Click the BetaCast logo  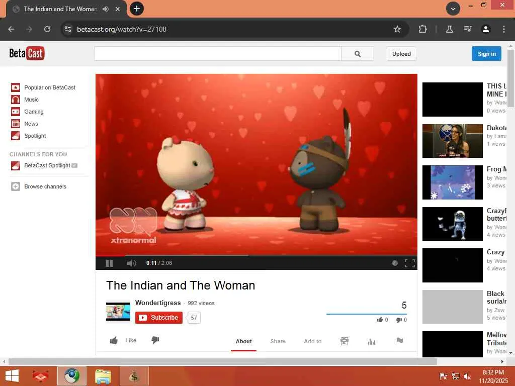pos(27,53)
